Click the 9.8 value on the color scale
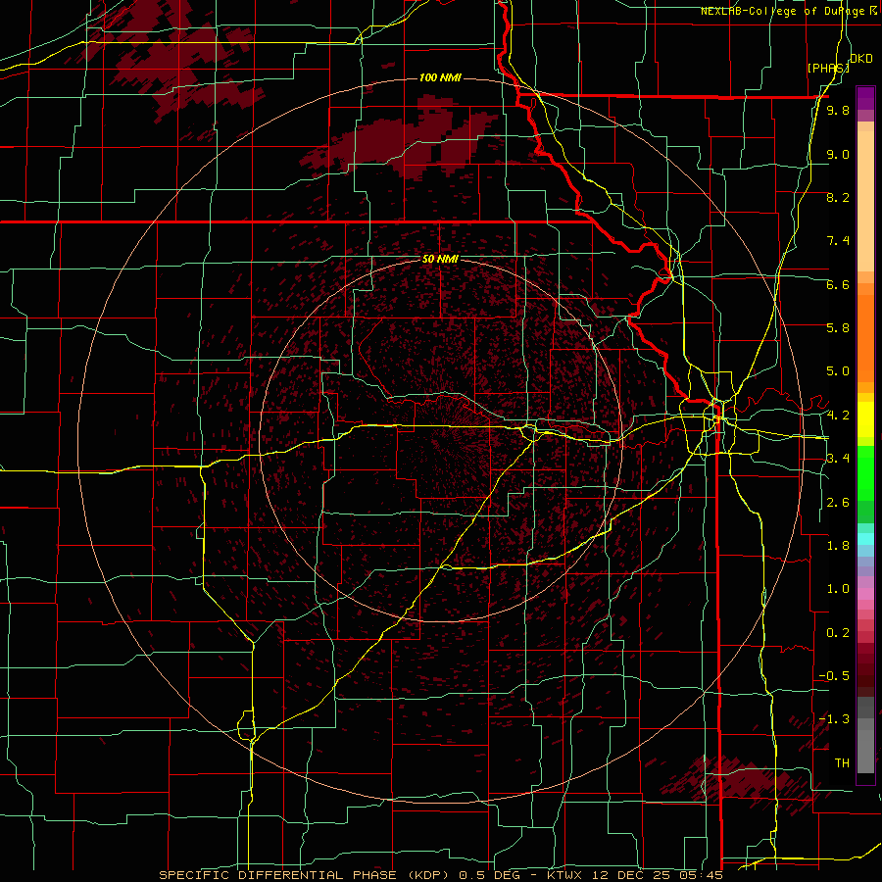 click(x=838, y=110)
